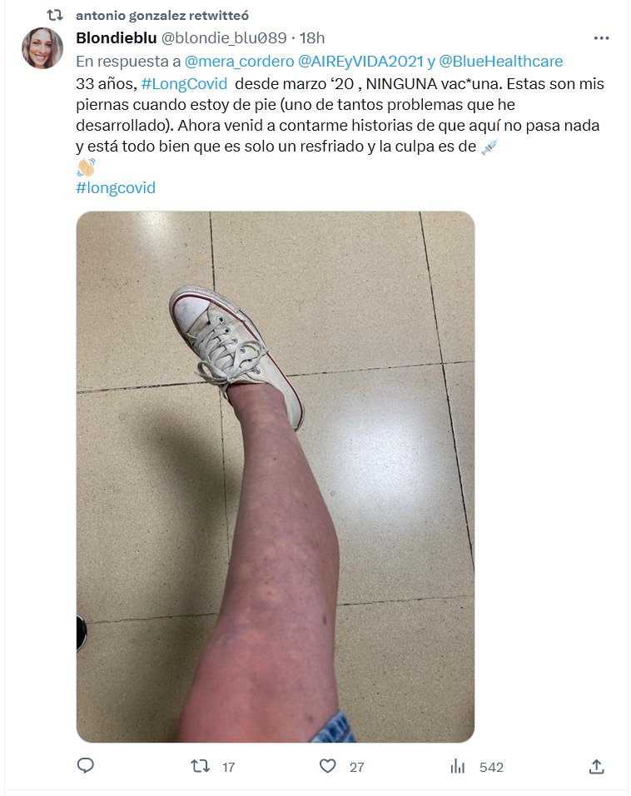631x796 pixels.
Task: Click the @blondie_blu089 handle
Action: (x=224, y=38)
